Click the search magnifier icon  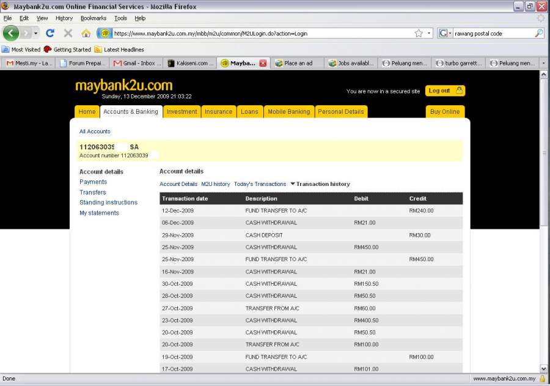[538, 33]
